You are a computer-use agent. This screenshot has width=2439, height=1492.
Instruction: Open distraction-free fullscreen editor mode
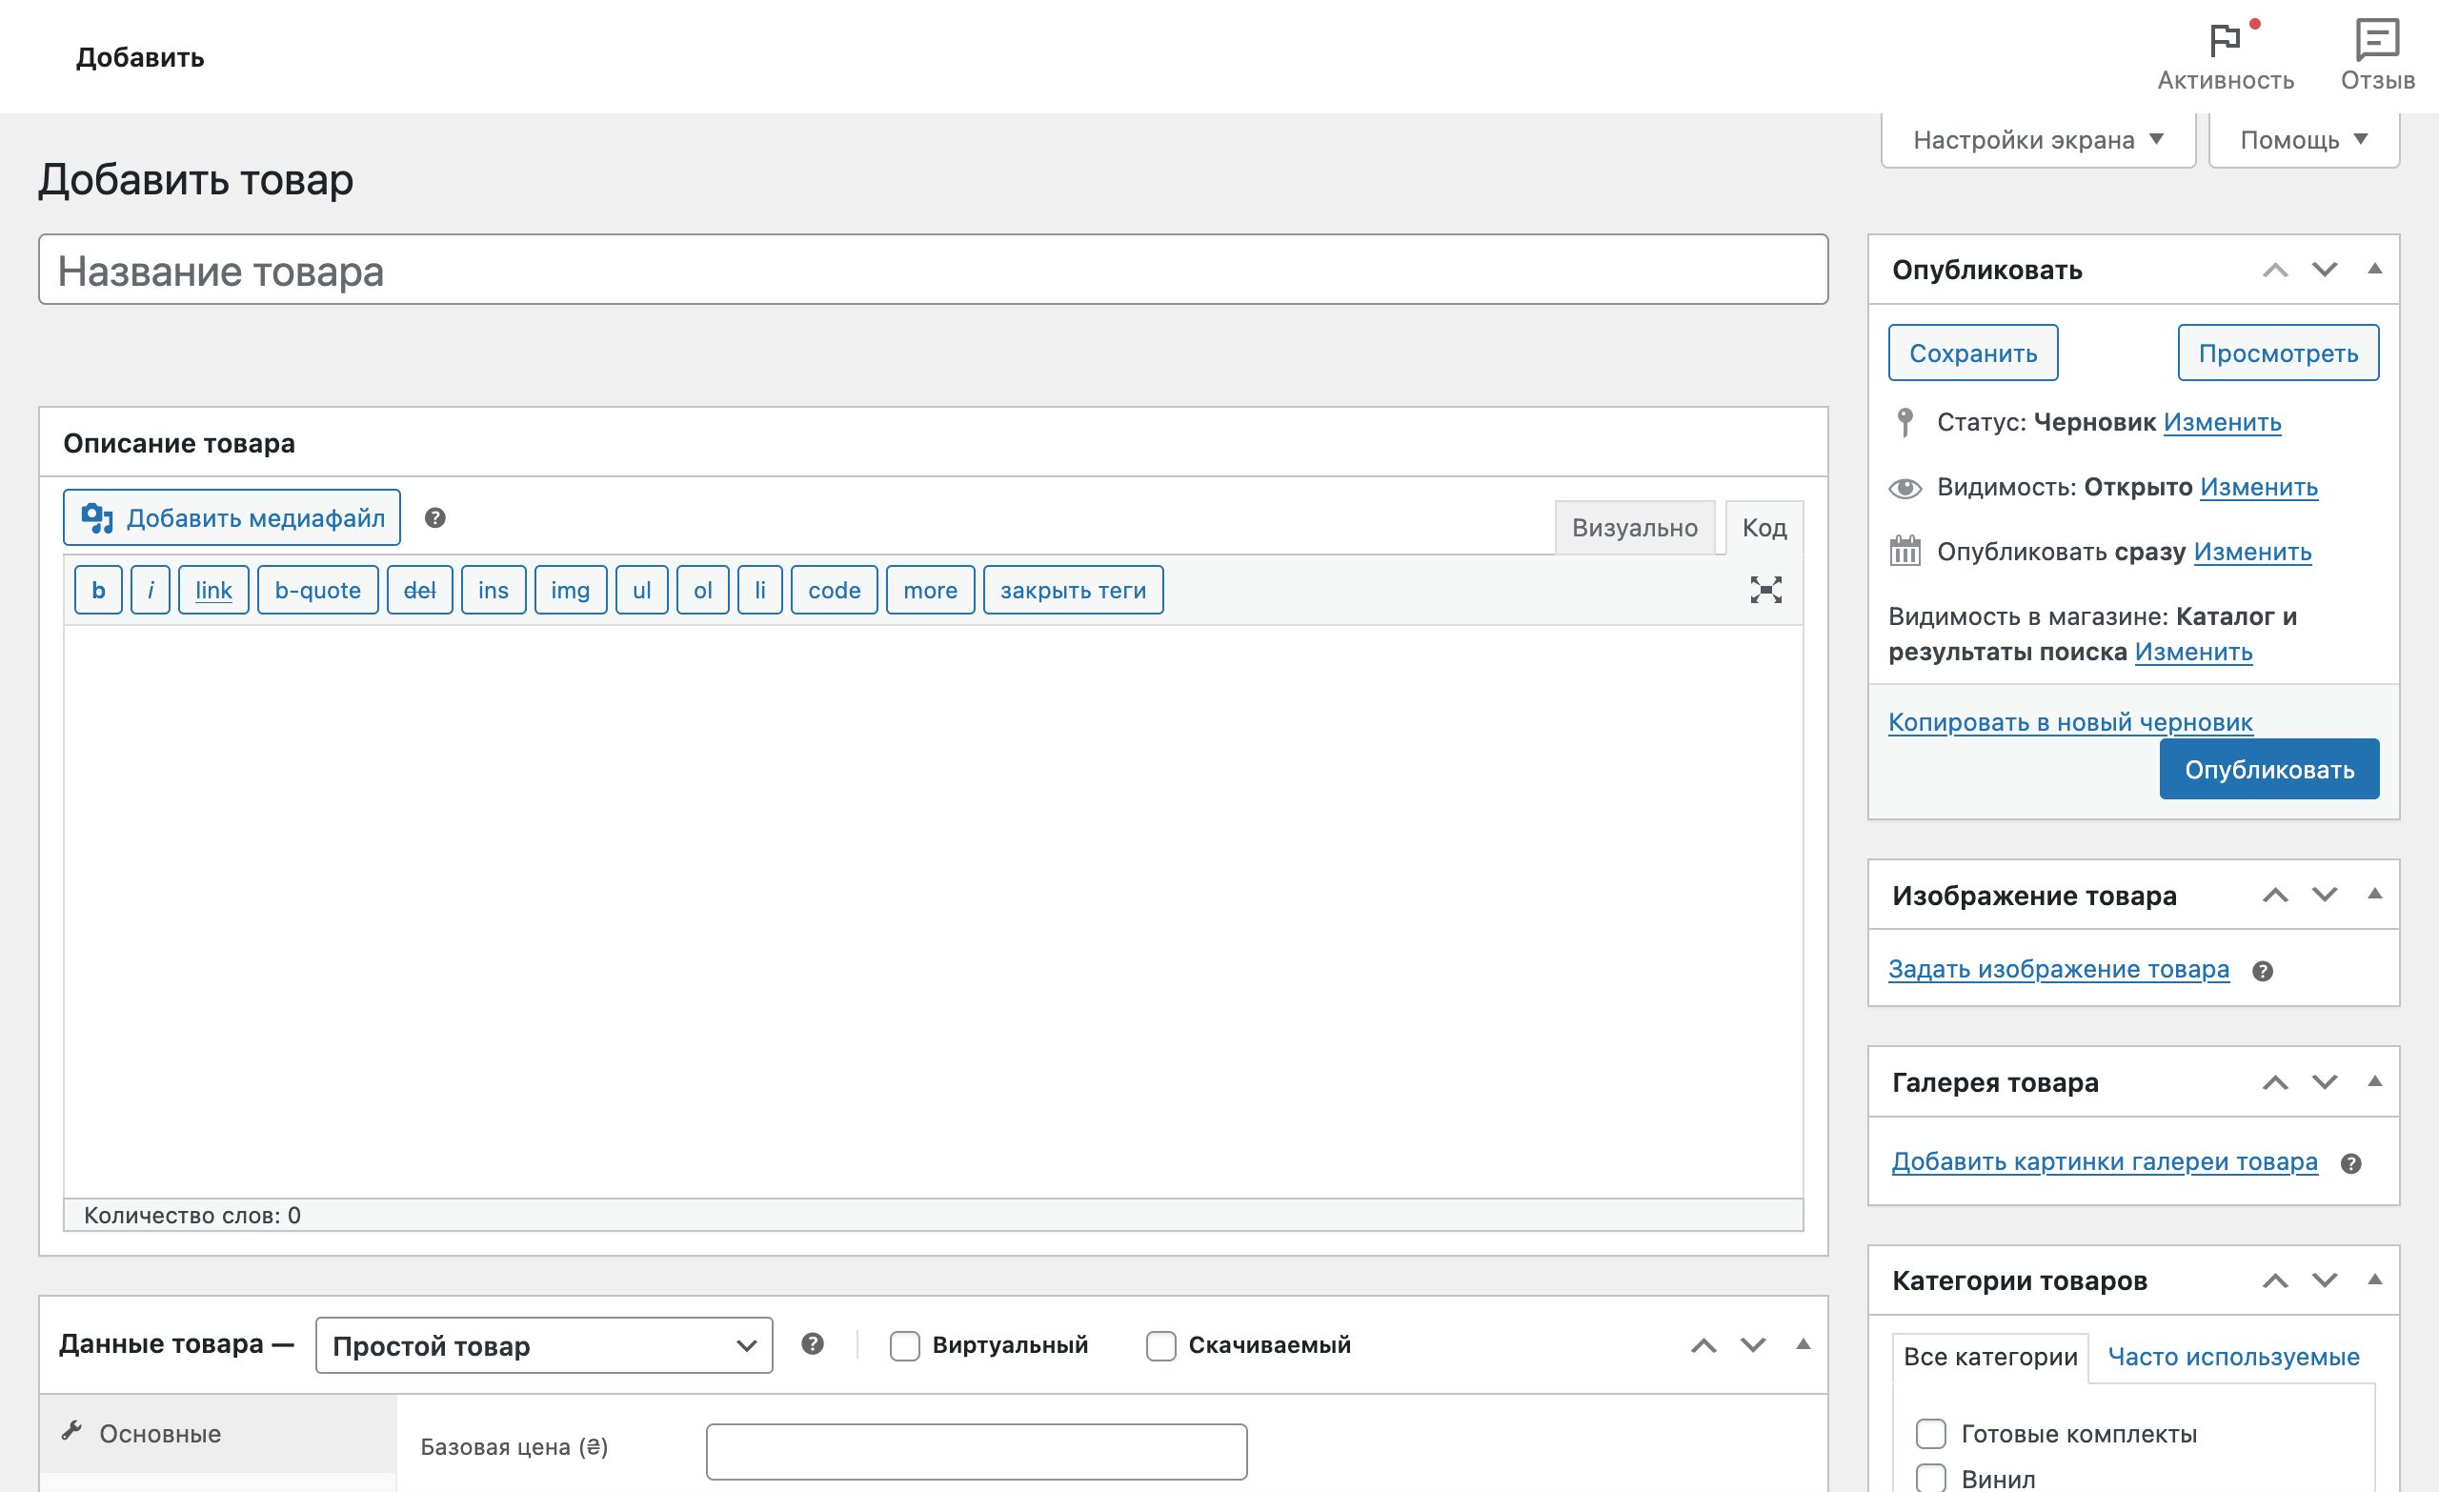(1764, 589)
